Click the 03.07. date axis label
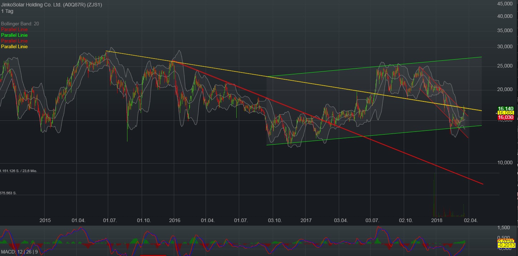 tap(372, 221)
